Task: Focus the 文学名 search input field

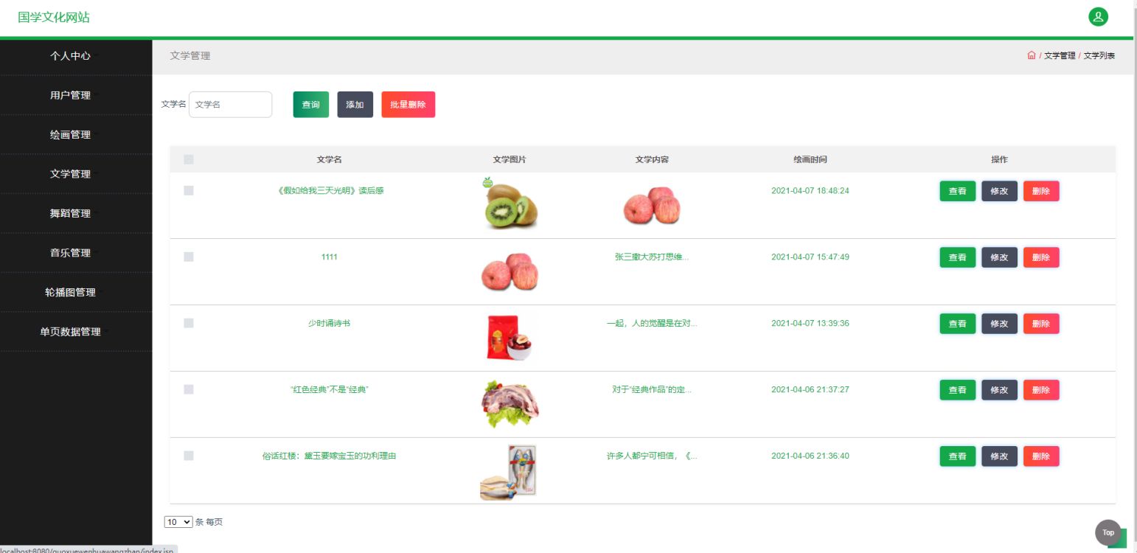Action: pyautogui.click(x=231, y=105)
